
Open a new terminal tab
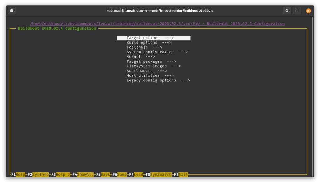[x=12, y=10]
